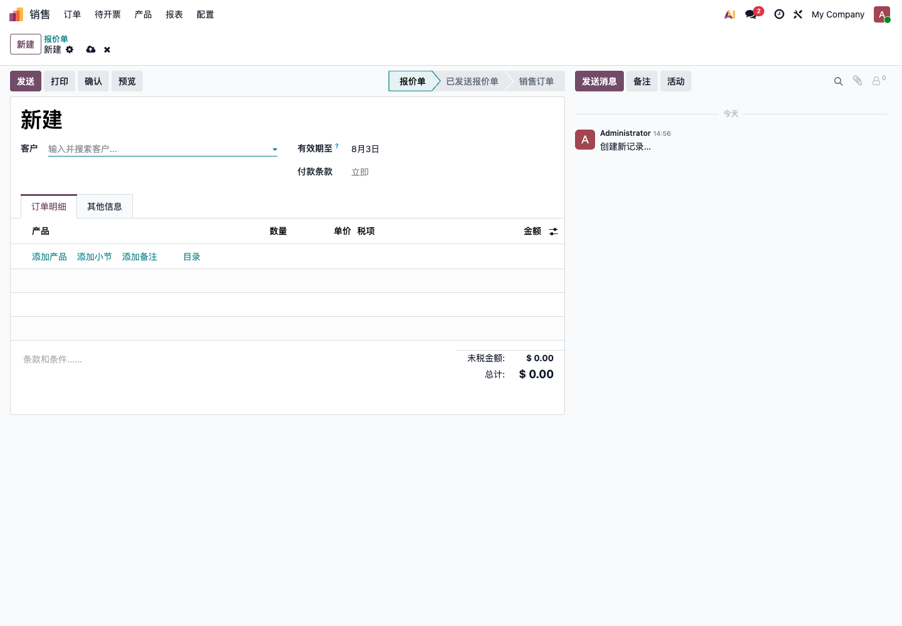Open the activities clock icon
This screenshot has height=626, width=902.
pyautogui.click(x=779, y=14)
